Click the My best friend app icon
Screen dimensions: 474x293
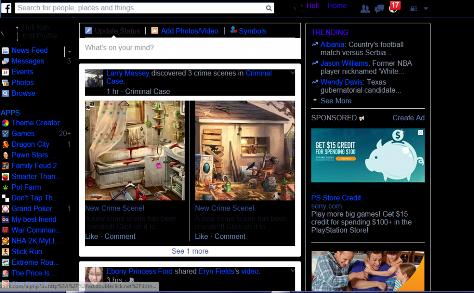pyautogui.click(x=5, y=219)
